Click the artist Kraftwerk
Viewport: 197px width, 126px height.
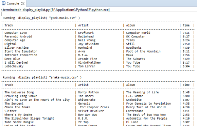(x=86, y=33)
